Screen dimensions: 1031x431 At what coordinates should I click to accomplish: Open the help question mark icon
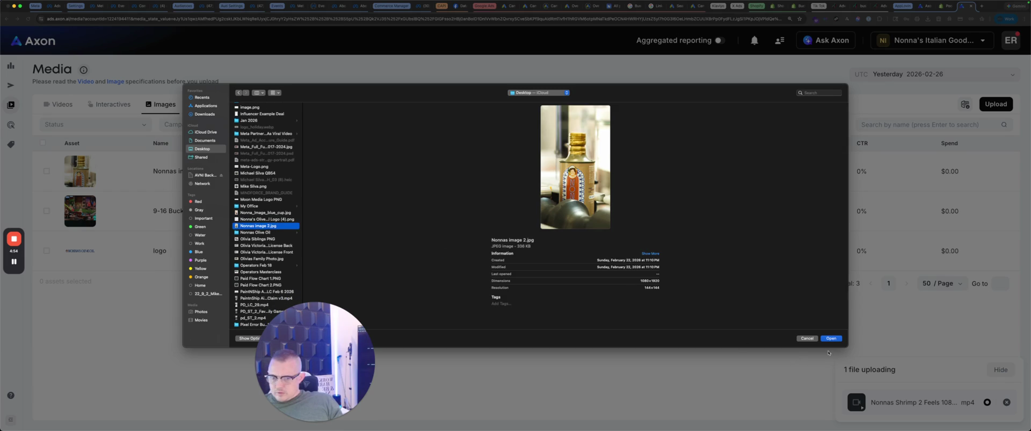pos(11,396)
